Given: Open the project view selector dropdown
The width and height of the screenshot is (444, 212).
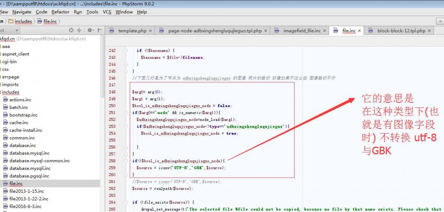Looking at the screenshot, I should tap(17, 31).
